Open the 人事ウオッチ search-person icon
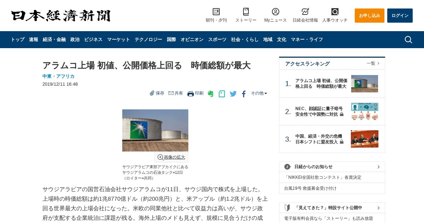Viewport: 424px width, 223px height. click(x=335, y=12)
